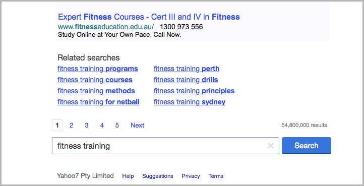Screen dimensions: 364x186
Task: Choose fitness training principles related search
Action: pos(194,91)
